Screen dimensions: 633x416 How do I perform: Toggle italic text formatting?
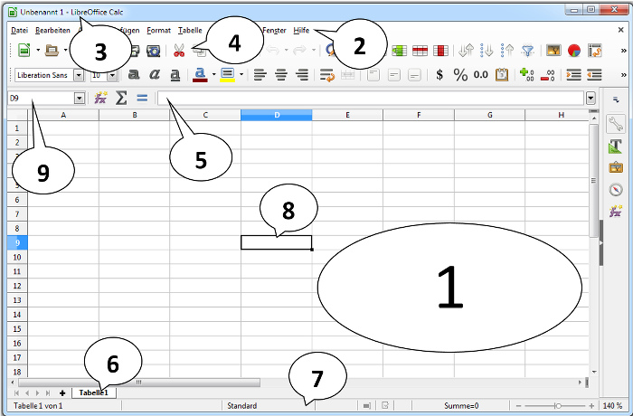(154, 75)
